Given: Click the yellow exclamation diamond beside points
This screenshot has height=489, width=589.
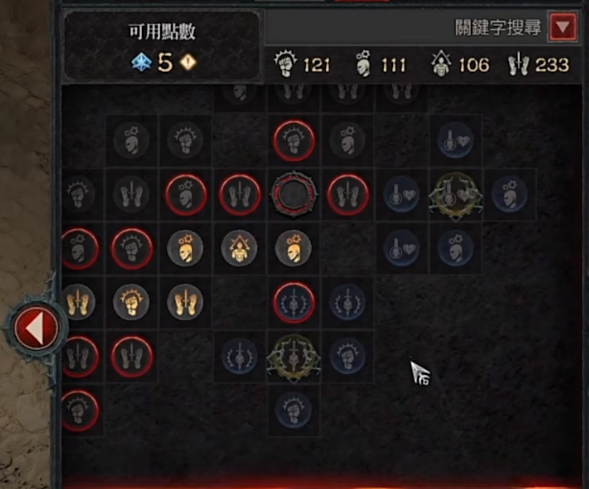Looking at the screenshot, I should (188, 62).
